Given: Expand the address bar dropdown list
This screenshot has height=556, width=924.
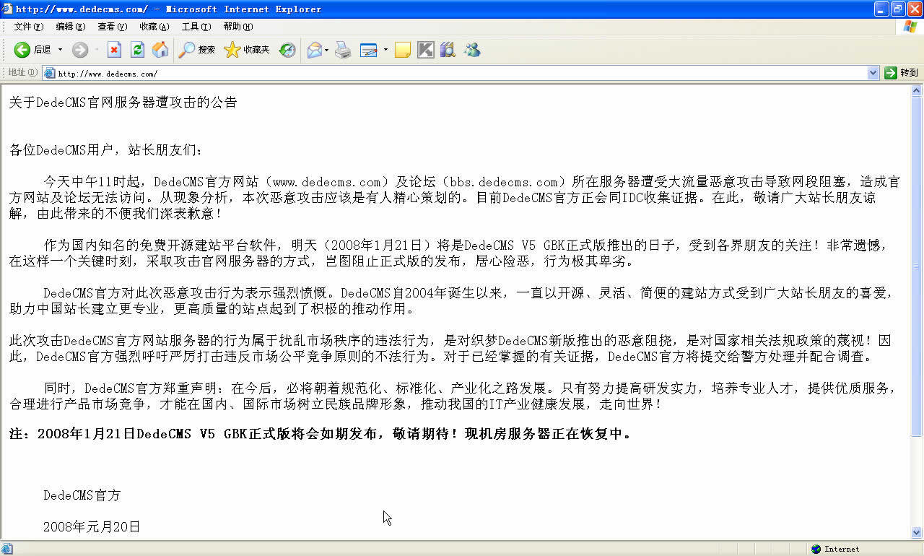Looking at the screenshot, I should tap(873, 73).
